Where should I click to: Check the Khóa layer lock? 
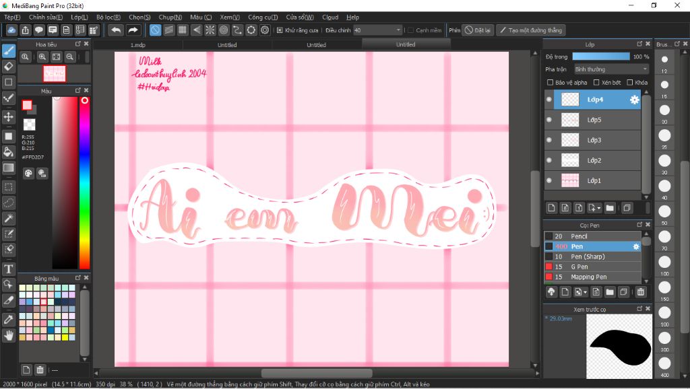point(630,83)
